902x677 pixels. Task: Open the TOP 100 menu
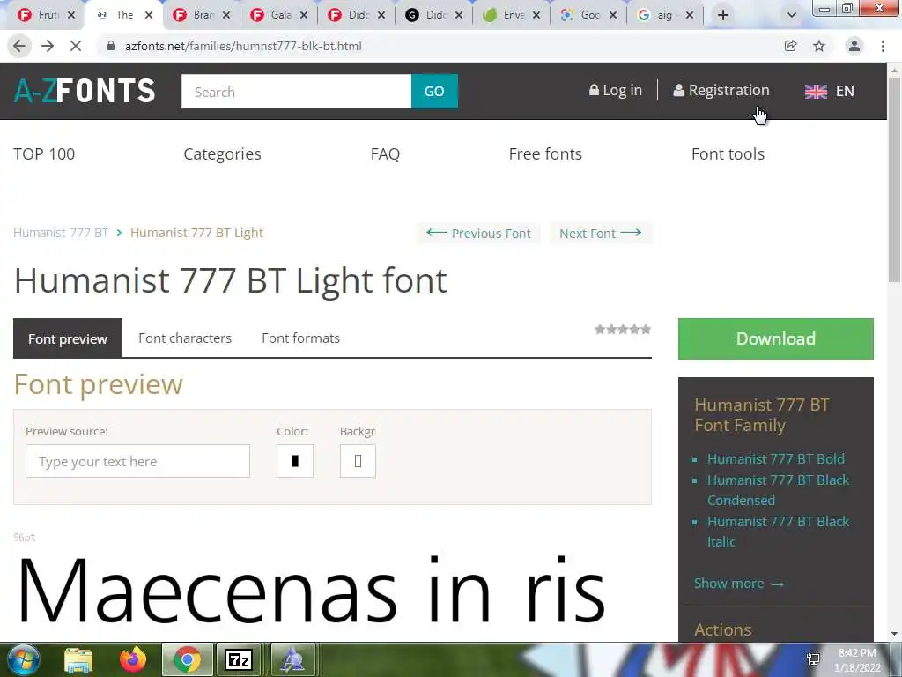(x=44, y=153)
